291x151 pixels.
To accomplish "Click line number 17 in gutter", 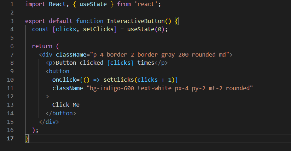I will click(x=10, y=139).
